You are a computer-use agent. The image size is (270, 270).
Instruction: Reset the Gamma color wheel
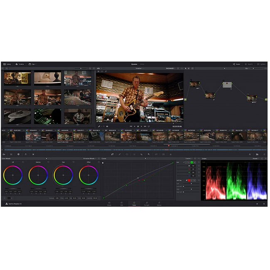48,162
